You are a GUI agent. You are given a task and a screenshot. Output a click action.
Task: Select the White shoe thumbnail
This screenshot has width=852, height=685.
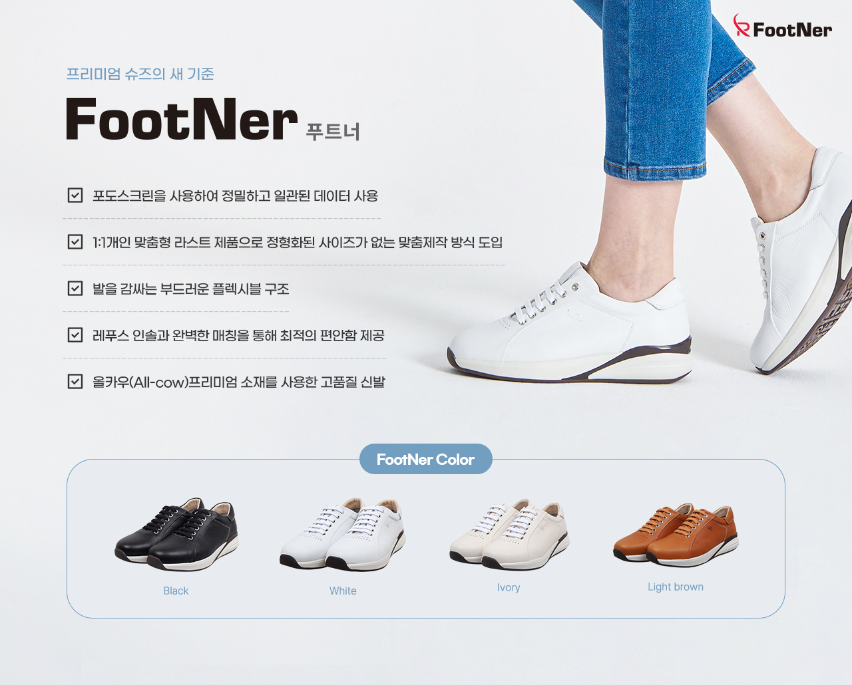[343, 534]
